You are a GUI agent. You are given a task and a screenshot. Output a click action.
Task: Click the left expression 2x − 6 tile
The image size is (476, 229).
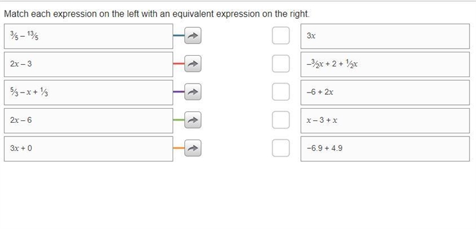click(x=89, y=120)
